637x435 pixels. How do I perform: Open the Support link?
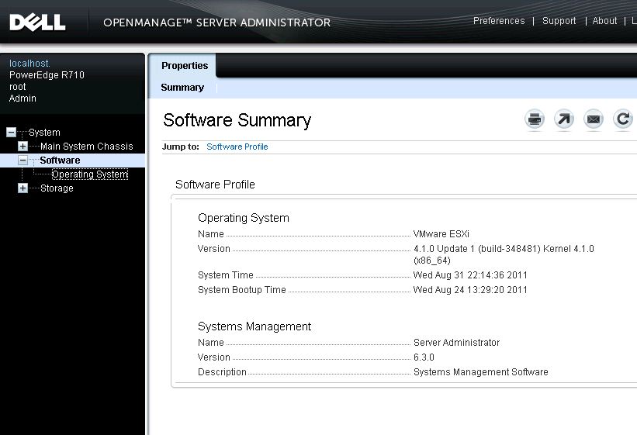pyautogui.click(x=559, y=21)
